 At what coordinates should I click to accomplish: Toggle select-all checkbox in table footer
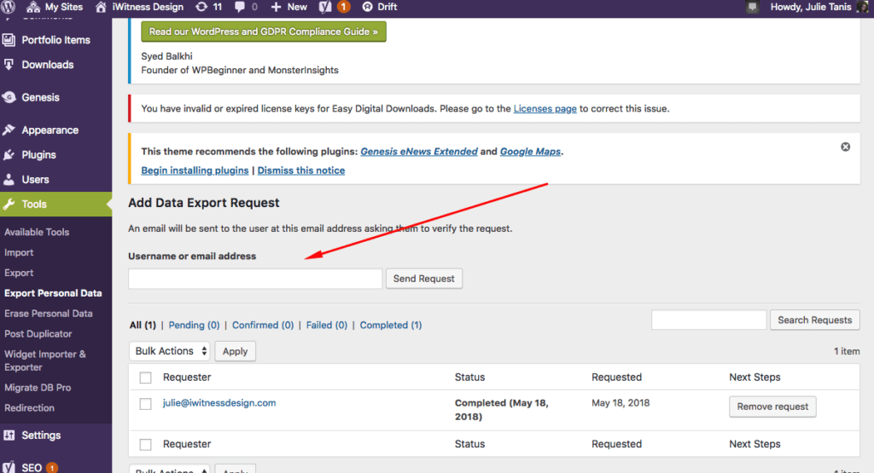pos(145,445)
